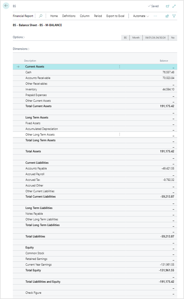Open the Automate dropdown
This screenshot has height=299, width=184.
click(140, 16)
